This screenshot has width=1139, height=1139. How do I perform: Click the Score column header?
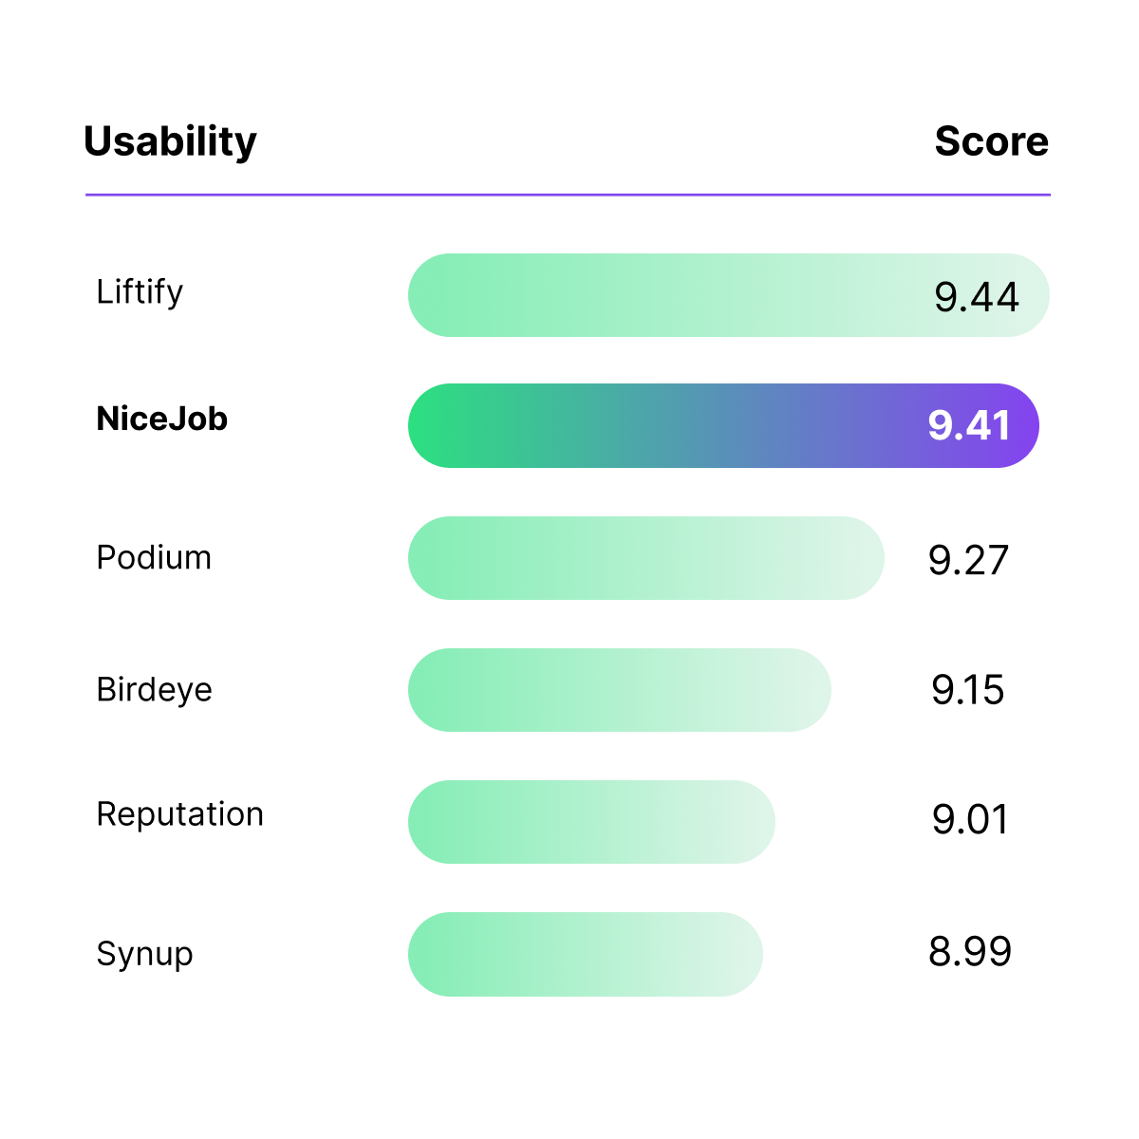991,141
